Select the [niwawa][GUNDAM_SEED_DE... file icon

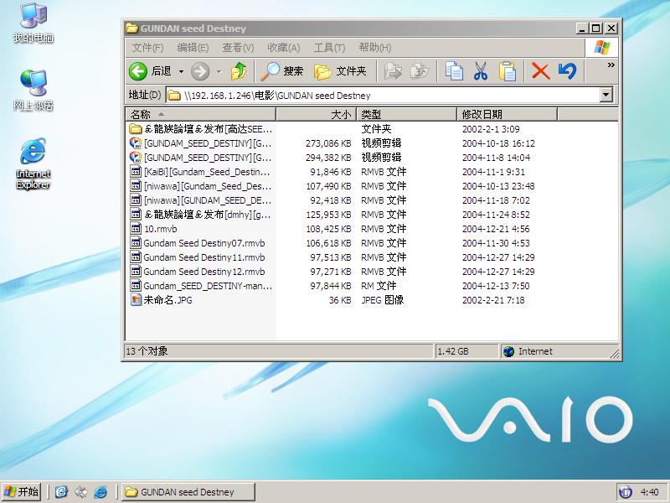136,200
